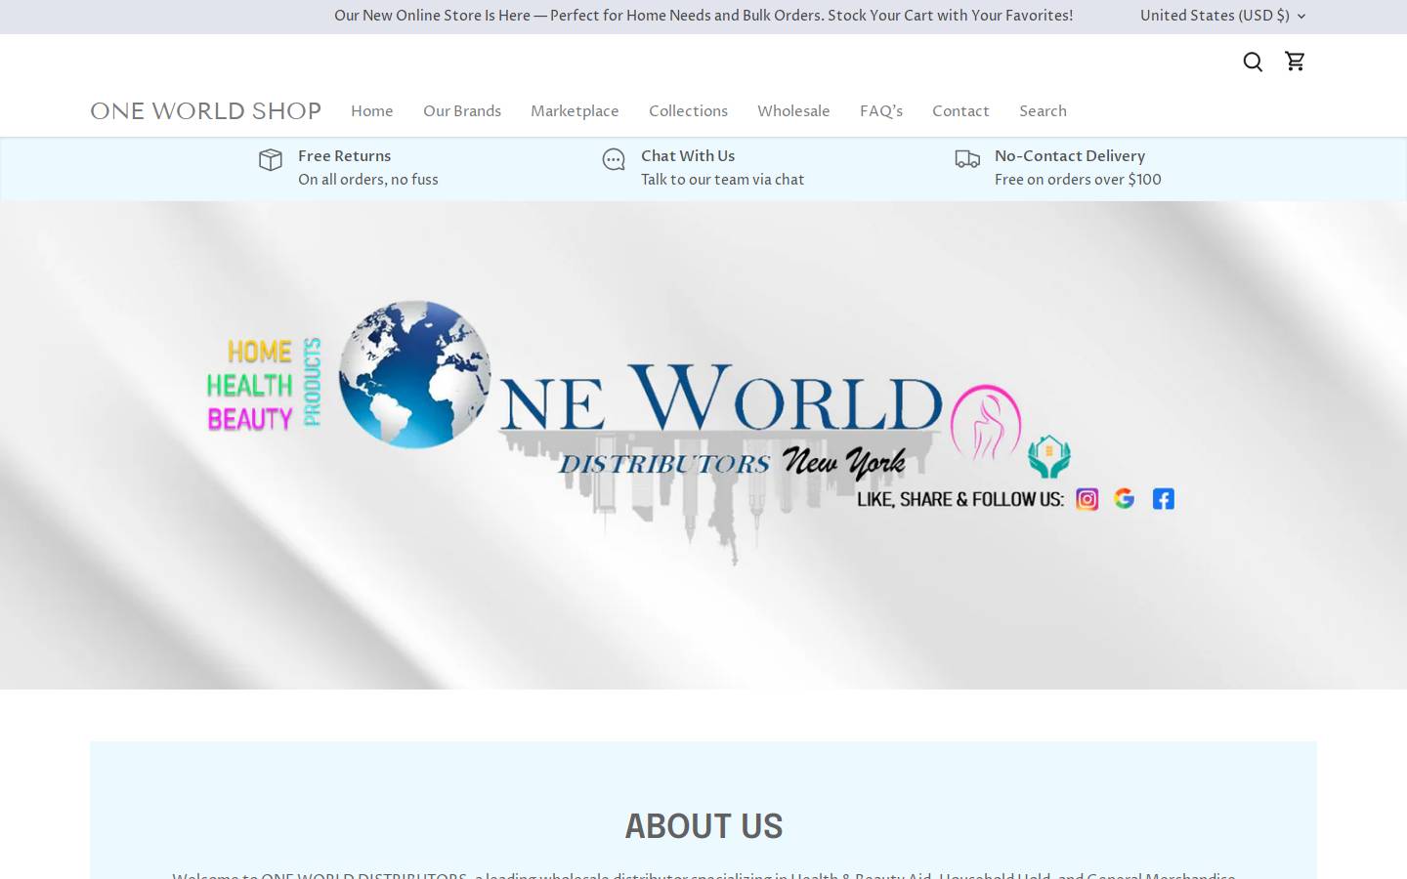Click the teal hands house logo

1049,456
